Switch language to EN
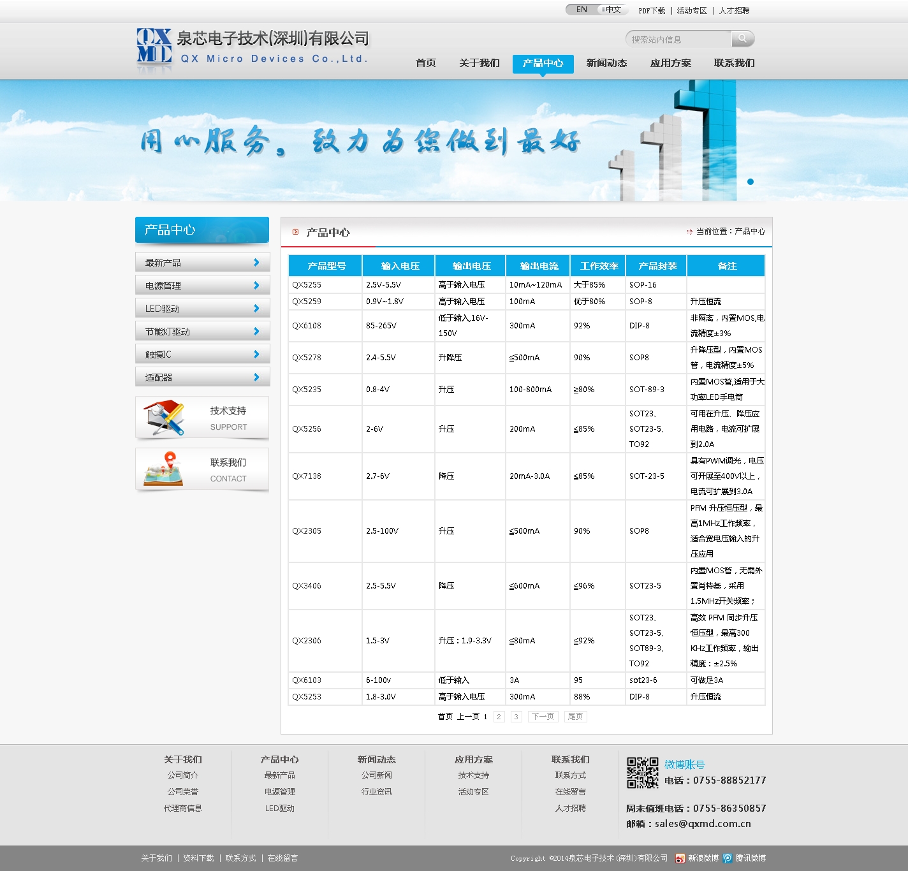Viewport: 908px width, 871px height. pyautogui.click(x=580, y=10)
